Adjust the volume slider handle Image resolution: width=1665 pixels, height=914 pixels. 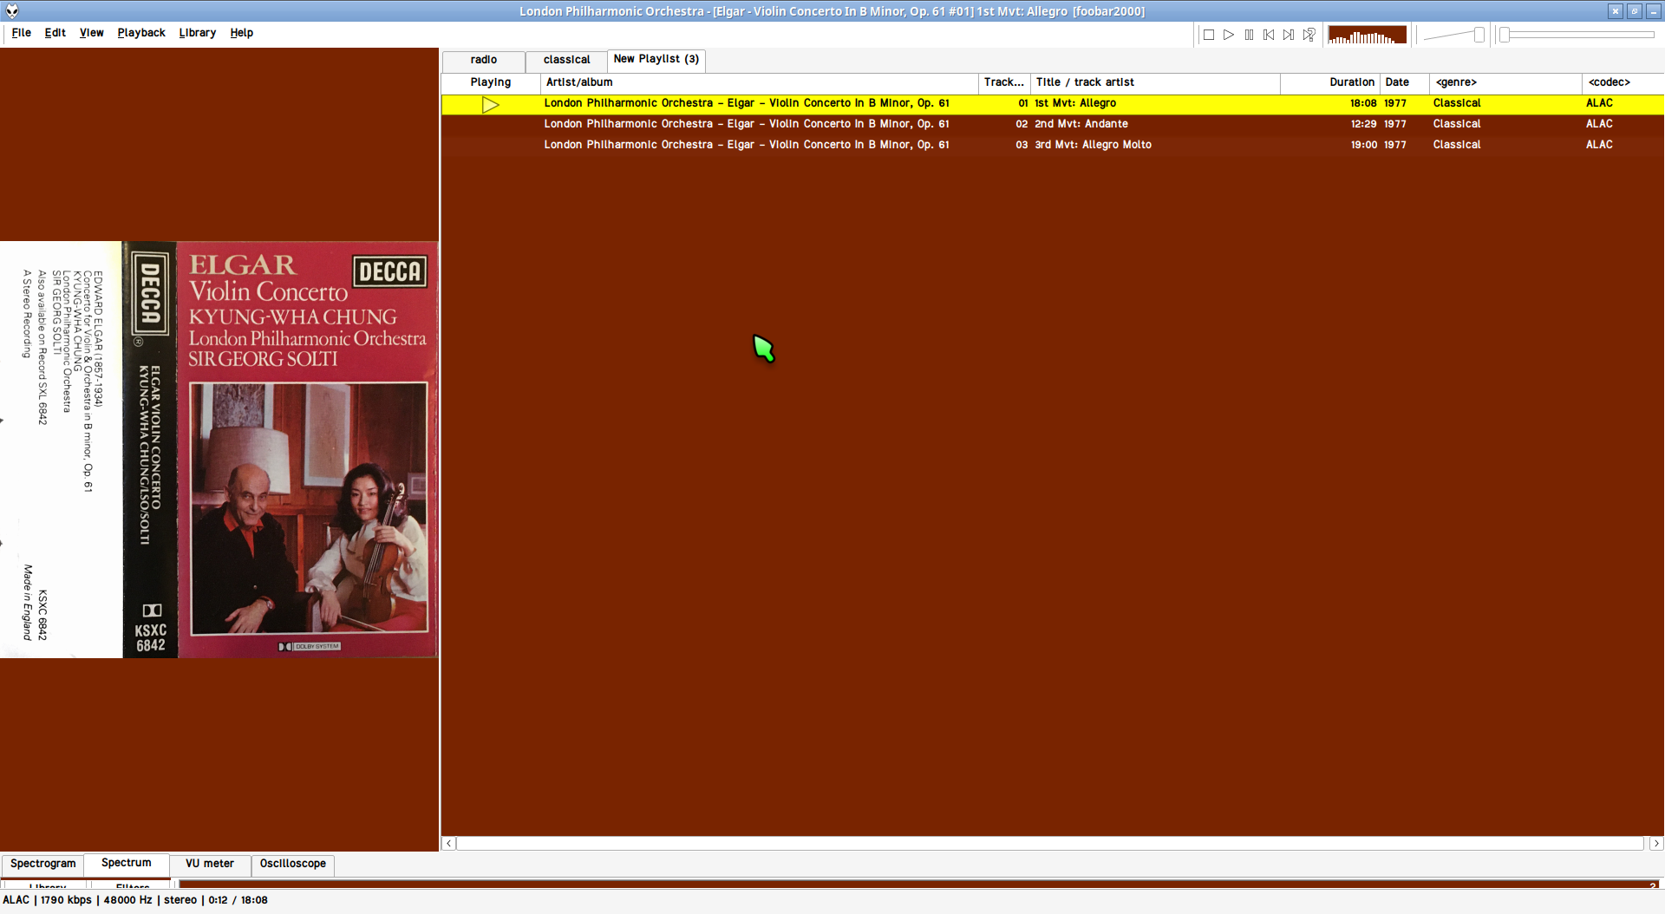1479,35
